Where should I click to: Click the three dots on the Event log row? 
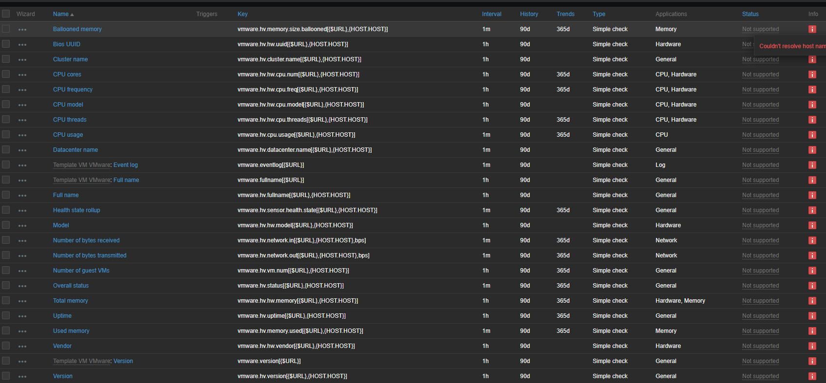coord(22,165)
